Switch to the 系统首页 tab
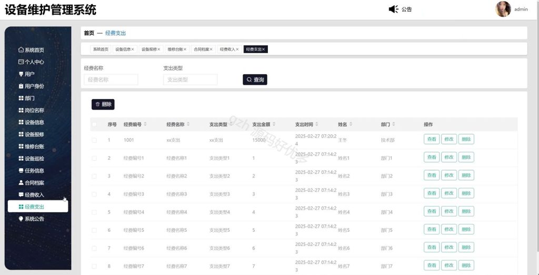Viewport: 539px width, 275px height. (101, 49)
